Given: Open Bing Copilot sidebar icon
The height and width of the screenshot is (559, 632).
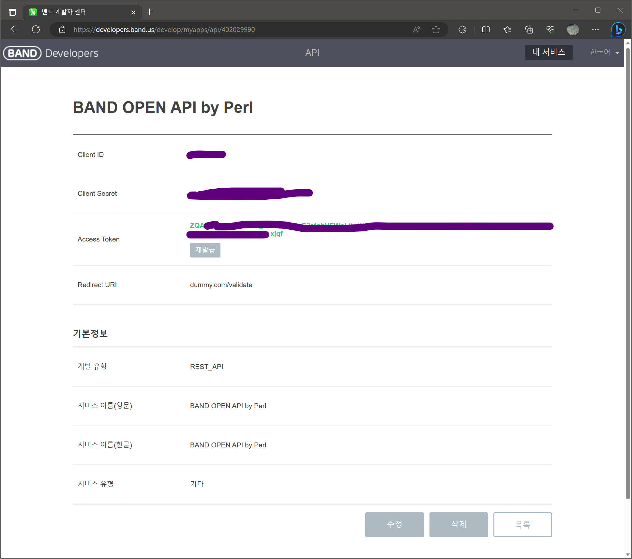Looking at the screenshot, I should [x=618, y=30].
